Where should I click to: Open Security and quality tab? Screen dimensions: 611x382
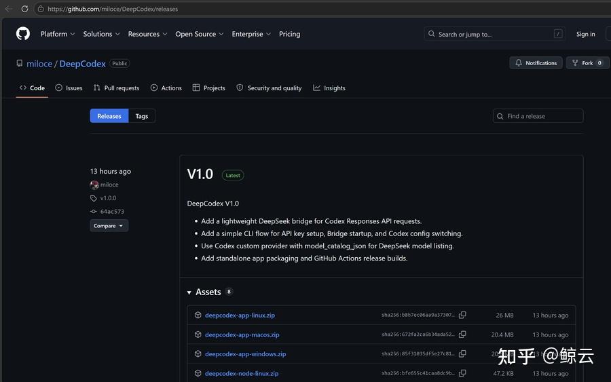(270, 88)
